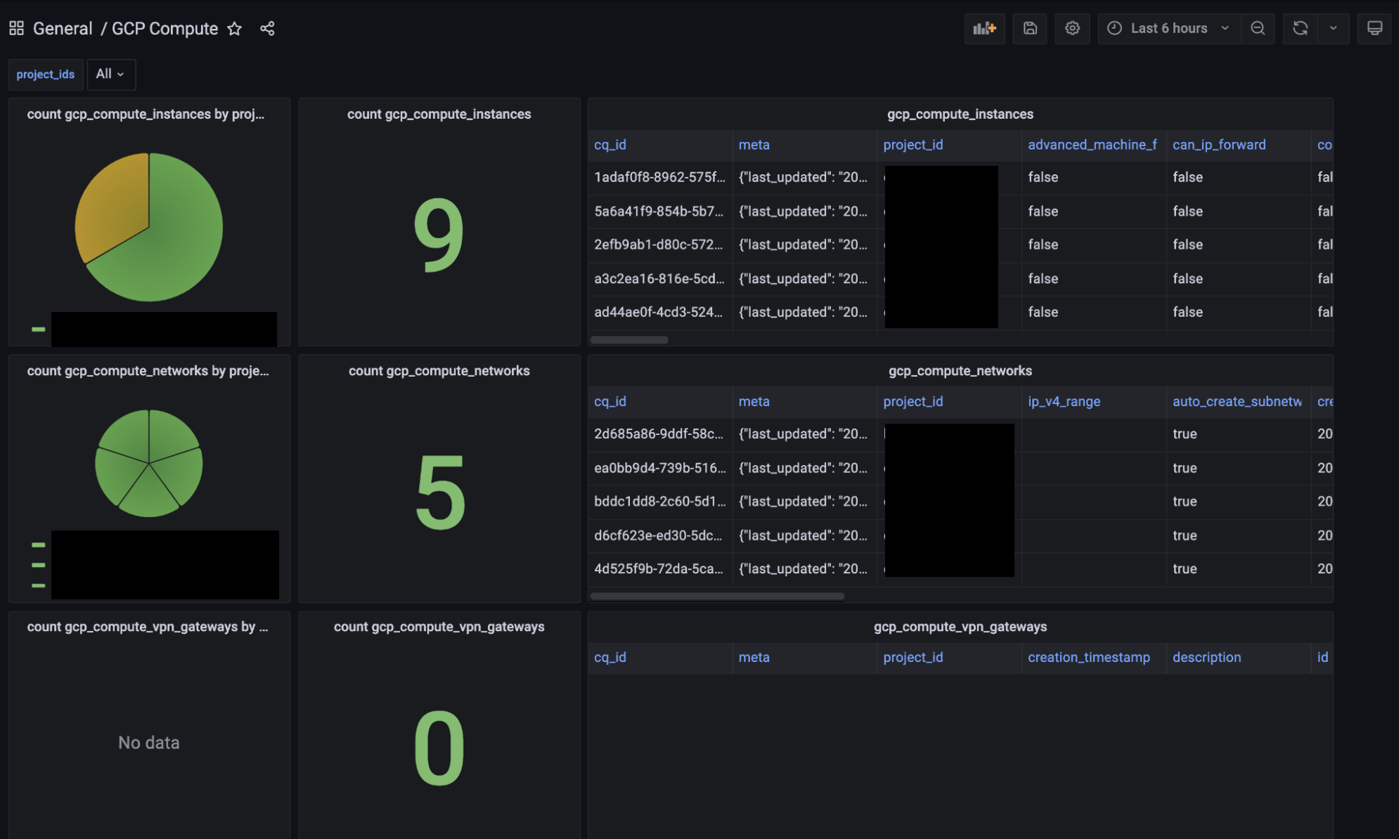Click the creation_timestamp column header
Screen dimensions: 1399x839
click(1089, 657)
